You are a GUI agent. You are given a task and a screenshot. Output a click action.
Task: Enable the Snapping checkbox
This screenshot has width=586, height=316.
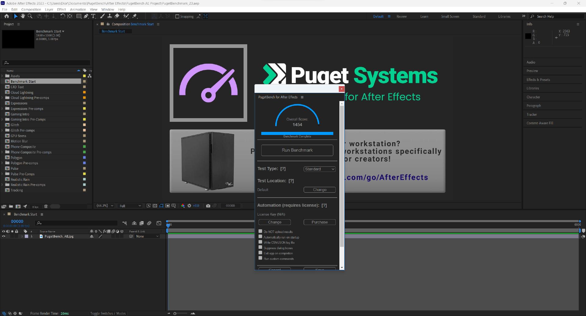click(177, 16)
